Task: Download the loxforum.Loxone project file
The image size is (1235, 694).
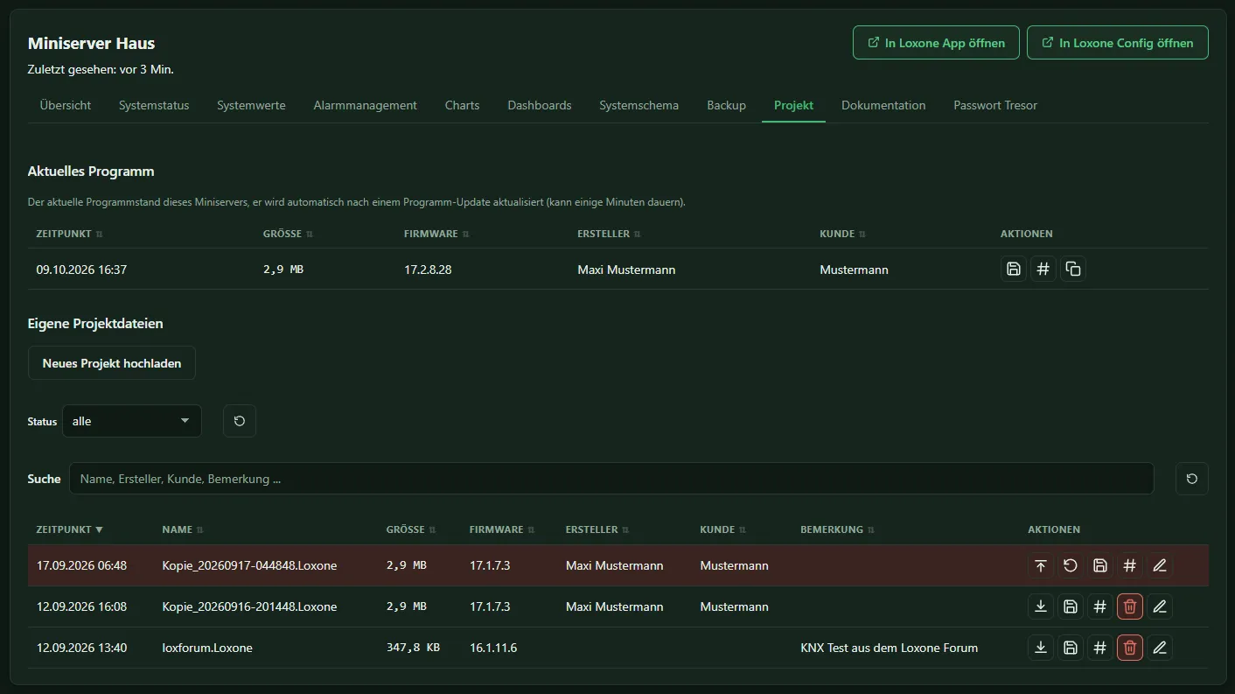Action: [1041, 648]
